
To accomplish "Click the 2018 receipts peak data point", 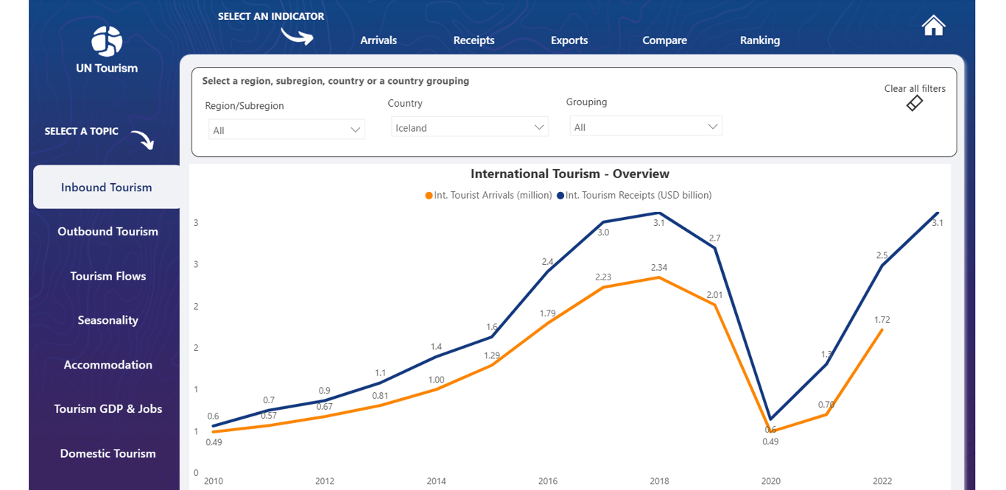I will (659, 213).
